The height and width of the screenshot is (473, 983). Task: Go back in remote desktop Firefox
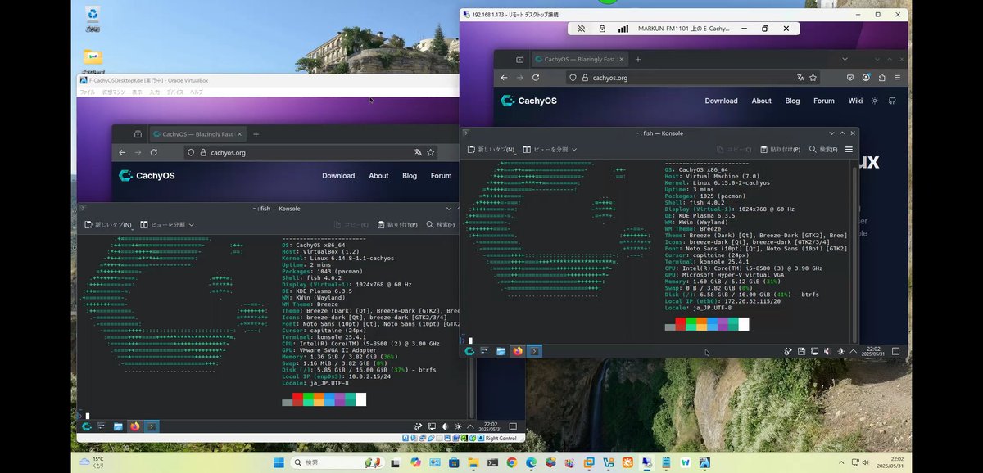point(503,78)
